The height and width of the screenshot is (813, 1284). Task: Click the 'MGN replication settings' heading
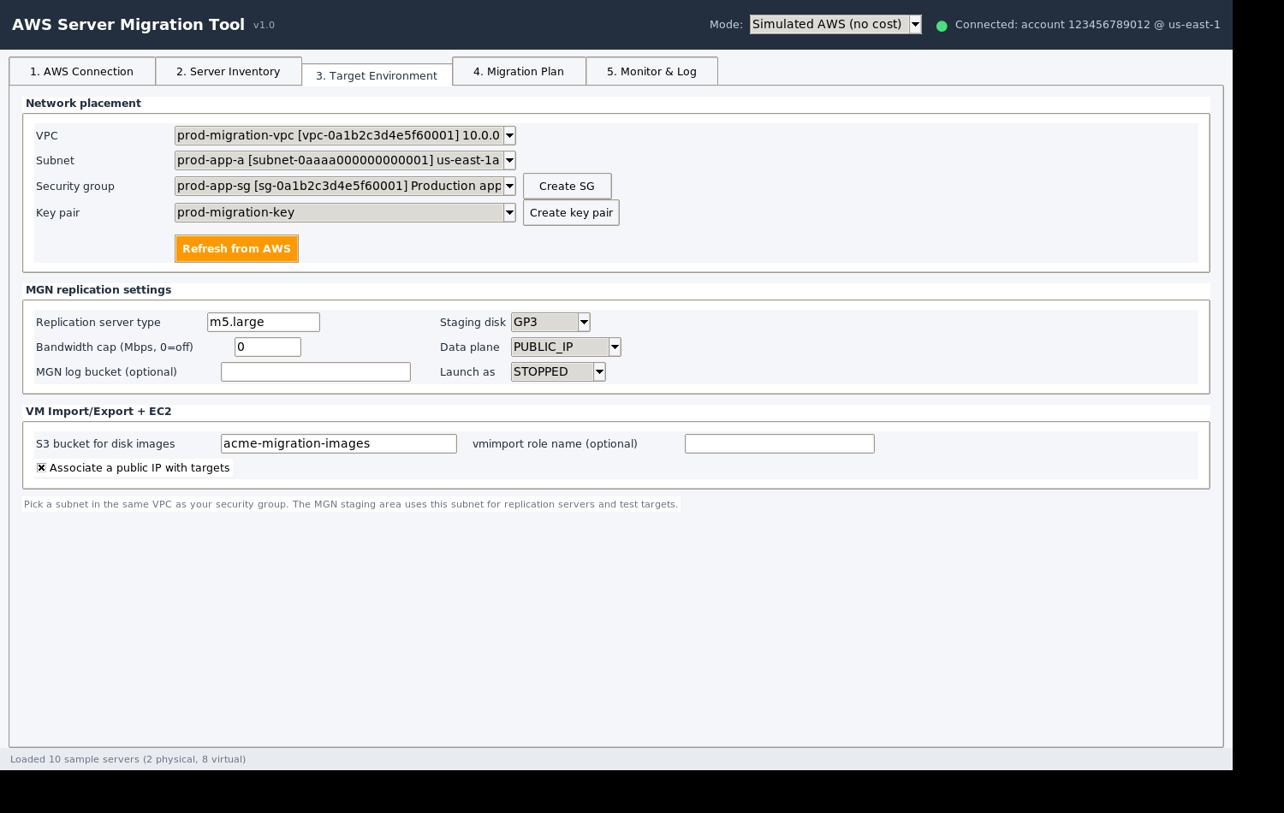(x=98, y=289)
